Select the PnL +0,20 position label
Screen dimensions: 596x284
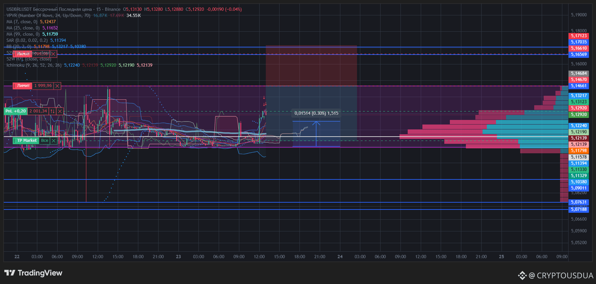[15, 111]
